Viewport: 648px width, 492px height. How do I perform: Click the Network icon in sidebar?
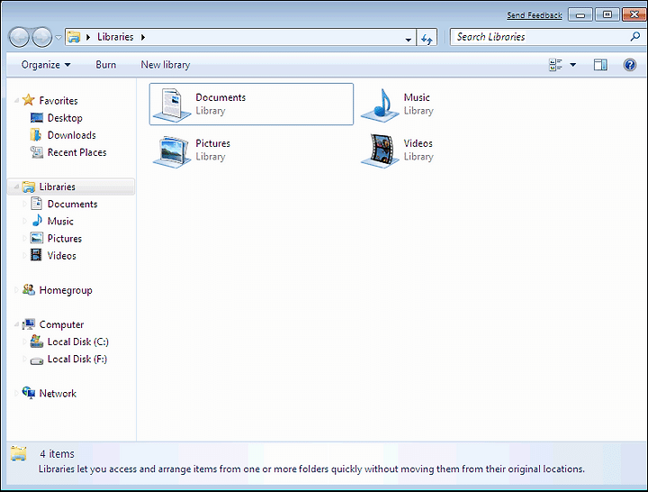pos(29,393)
